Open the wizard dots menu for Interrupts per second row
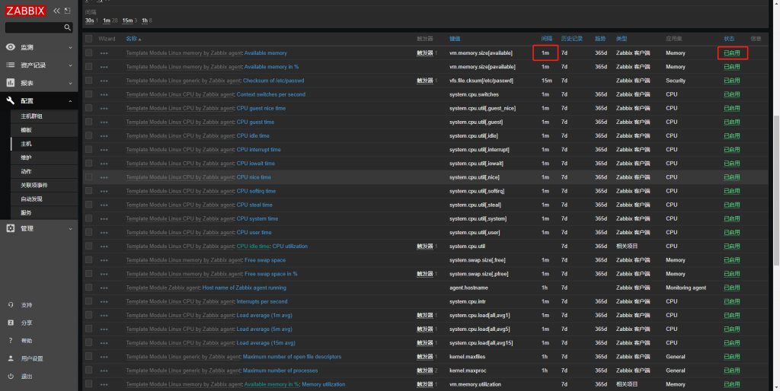 click(x=104, y=301)
